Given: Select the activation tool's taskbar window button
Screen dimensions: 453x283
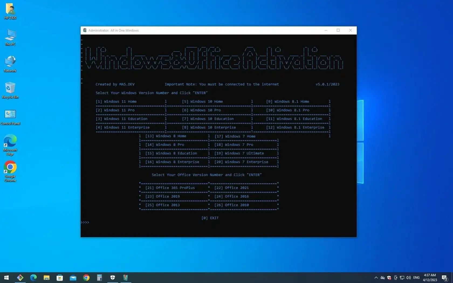Looking at the screenshot, I should tap(125, 278).
